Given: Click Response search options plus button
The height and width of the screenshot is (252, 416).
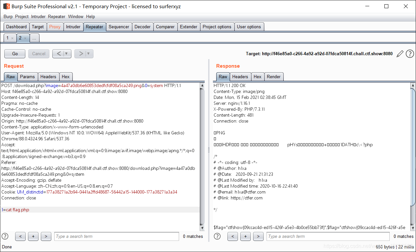Looking at the screenshot, I should [246, 236].
